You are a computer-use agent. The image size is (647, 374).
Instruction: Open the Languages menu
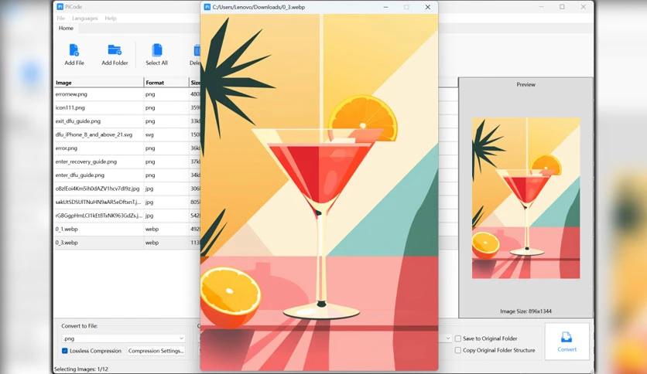tap(85, 18)
